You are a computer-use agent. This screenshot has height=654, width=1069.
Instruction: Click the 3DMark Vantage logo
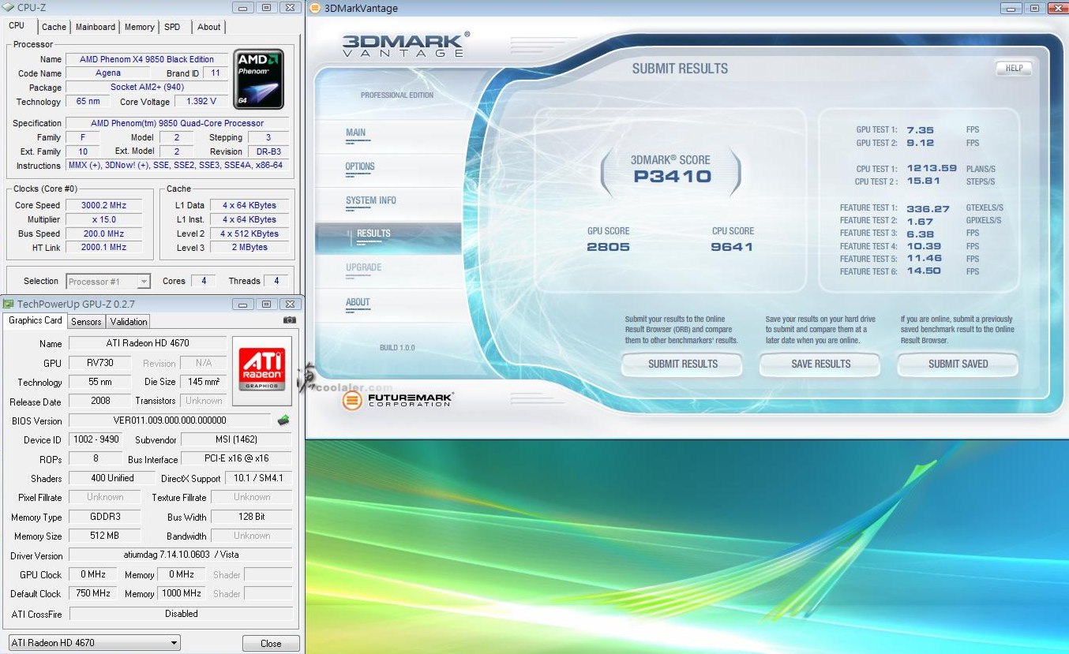tap(406, 43)
